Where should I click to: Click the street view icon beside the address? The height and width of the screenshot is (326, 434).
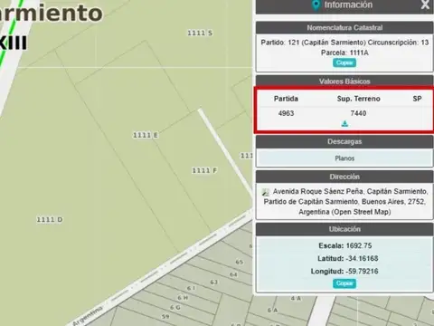[266, 192]
